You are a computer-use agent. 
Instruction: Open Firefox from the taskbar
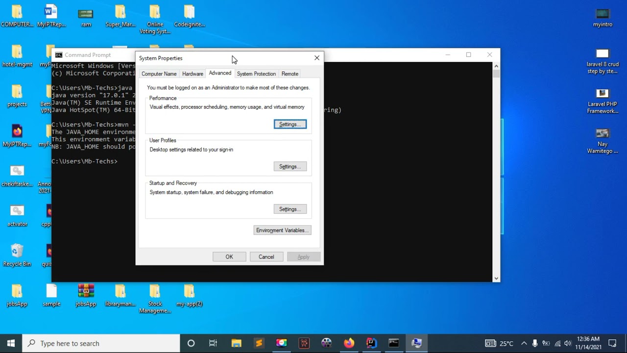(349, 343)
